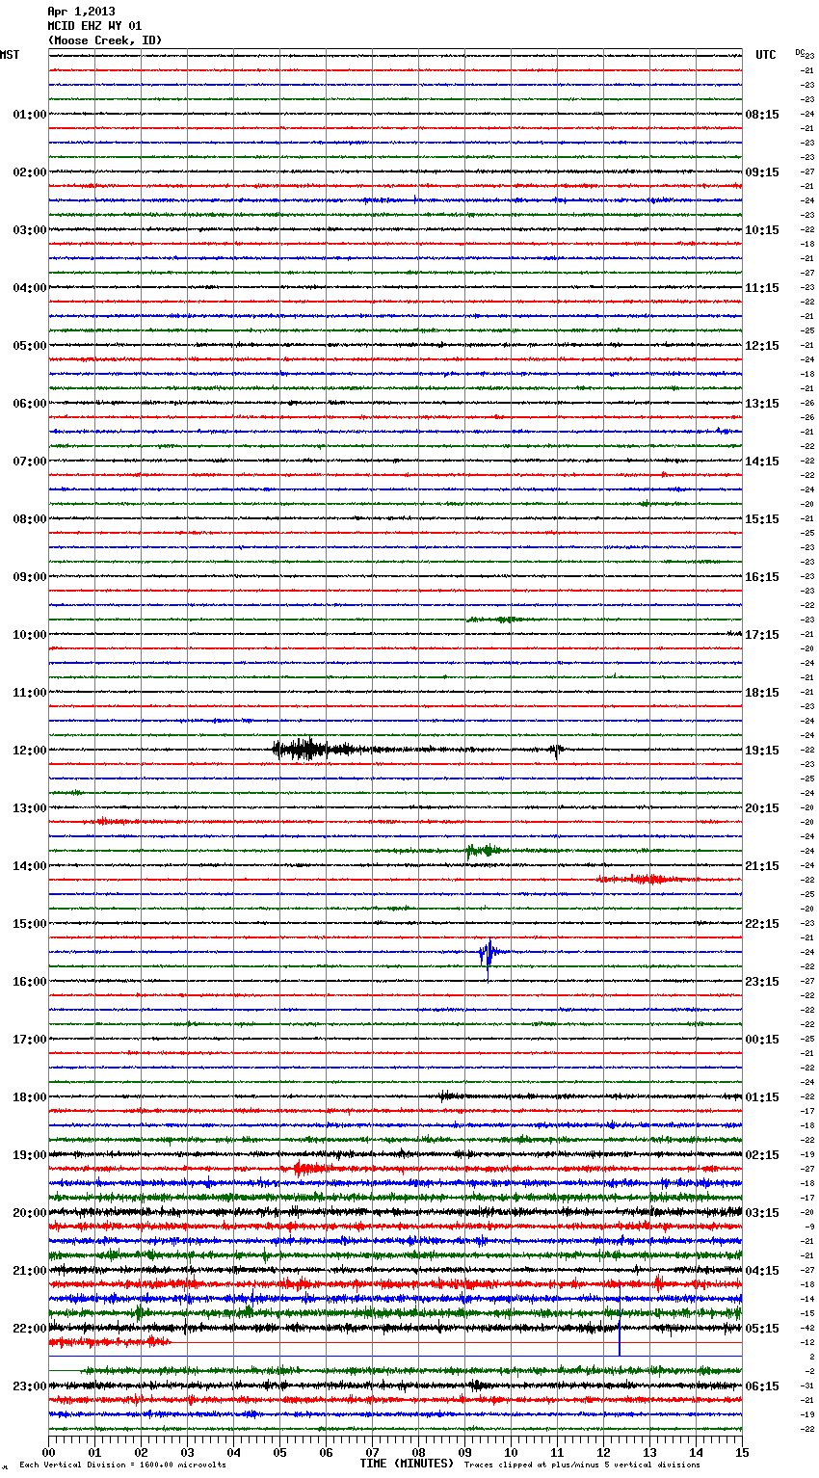
Task: Click the '08' minute axis tick label
Action: coord(418,1452)
